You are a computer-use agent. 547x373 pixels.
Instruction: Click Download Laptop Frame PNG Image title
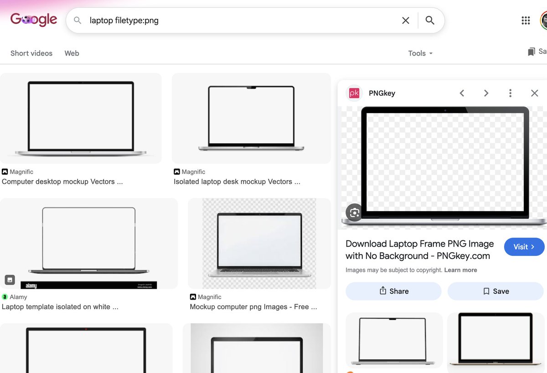(420, 250)
